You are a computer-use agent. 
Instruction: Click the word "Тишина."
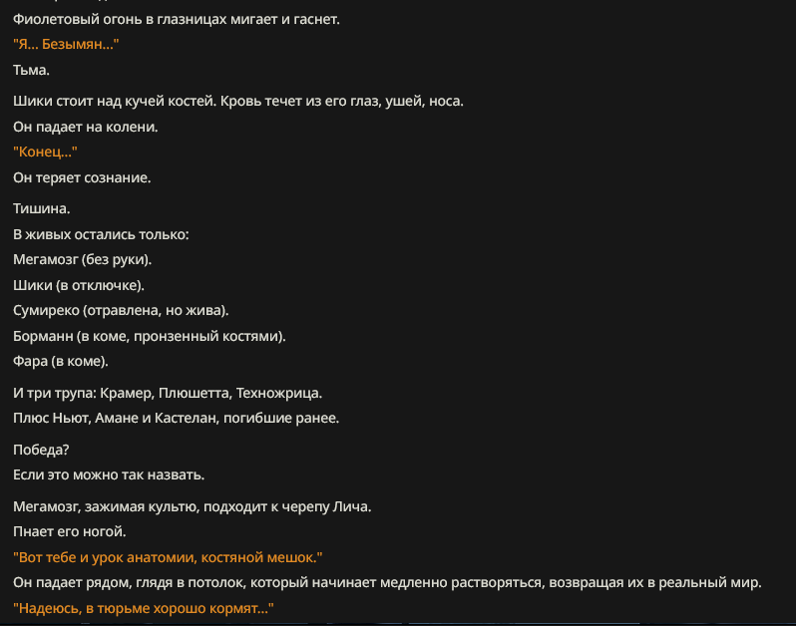42,209
